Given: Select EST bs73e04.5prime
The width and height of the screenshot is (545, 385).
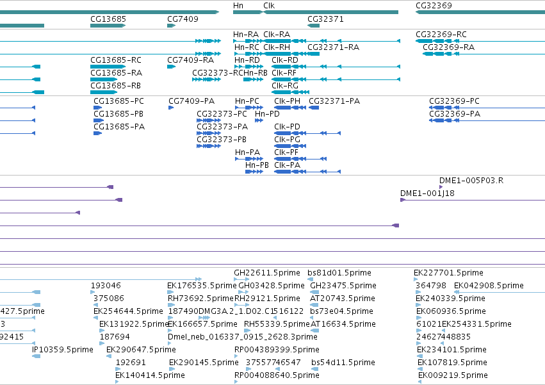Looking at the screenshot, I should [x=341, y=311].
